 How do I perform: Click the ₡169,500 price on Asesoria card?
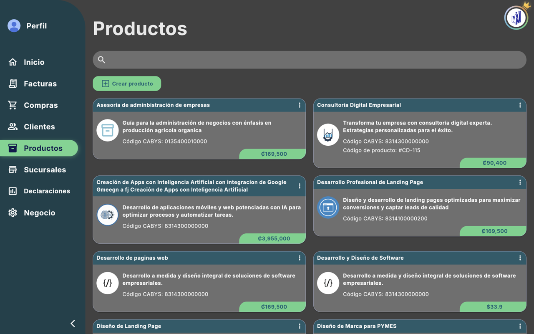273,154
